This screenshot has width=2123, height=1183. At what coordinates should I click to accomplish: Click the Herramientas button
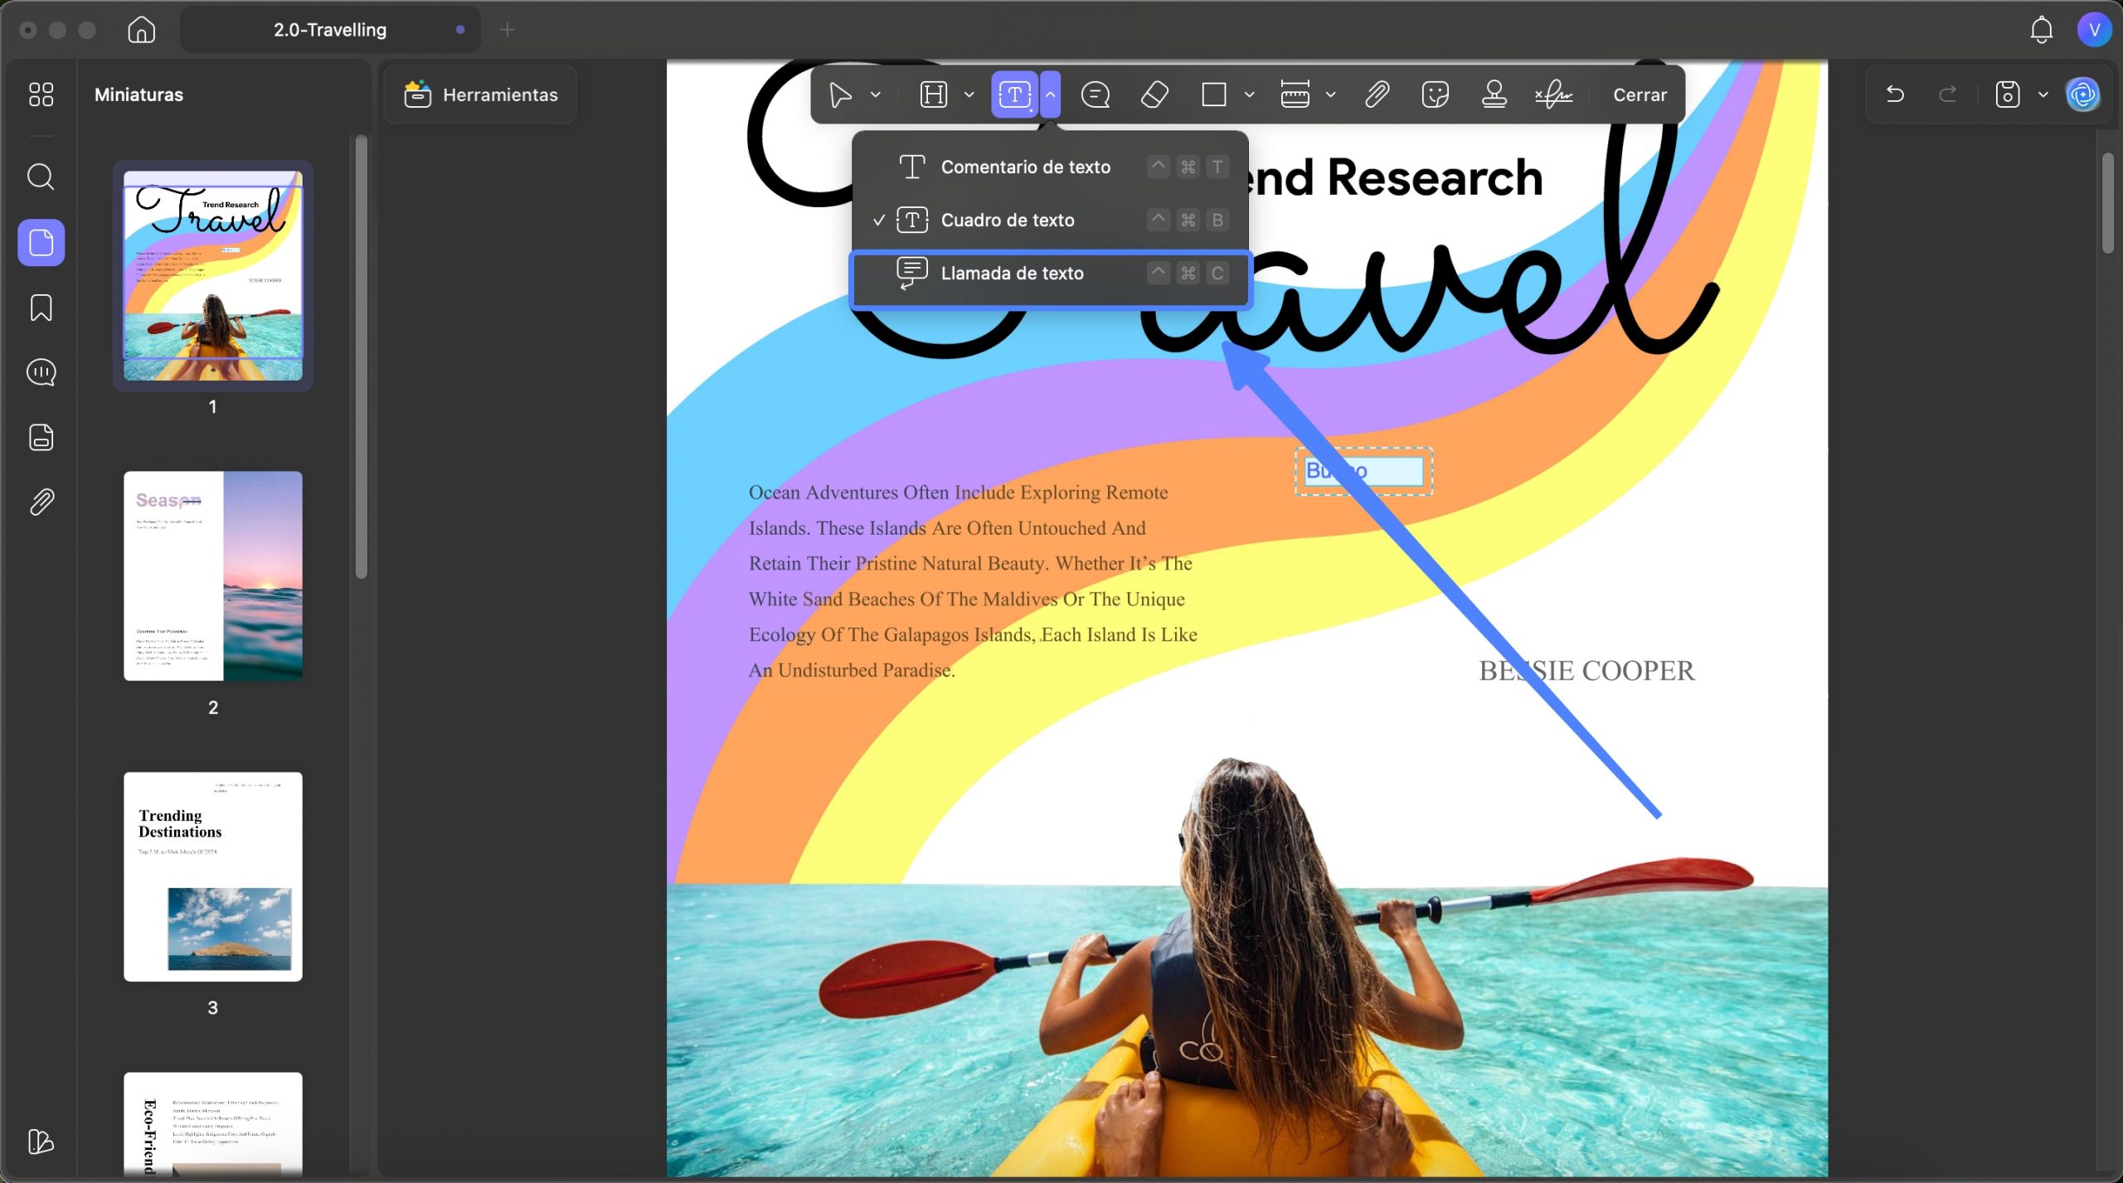(x=480, y=95)
